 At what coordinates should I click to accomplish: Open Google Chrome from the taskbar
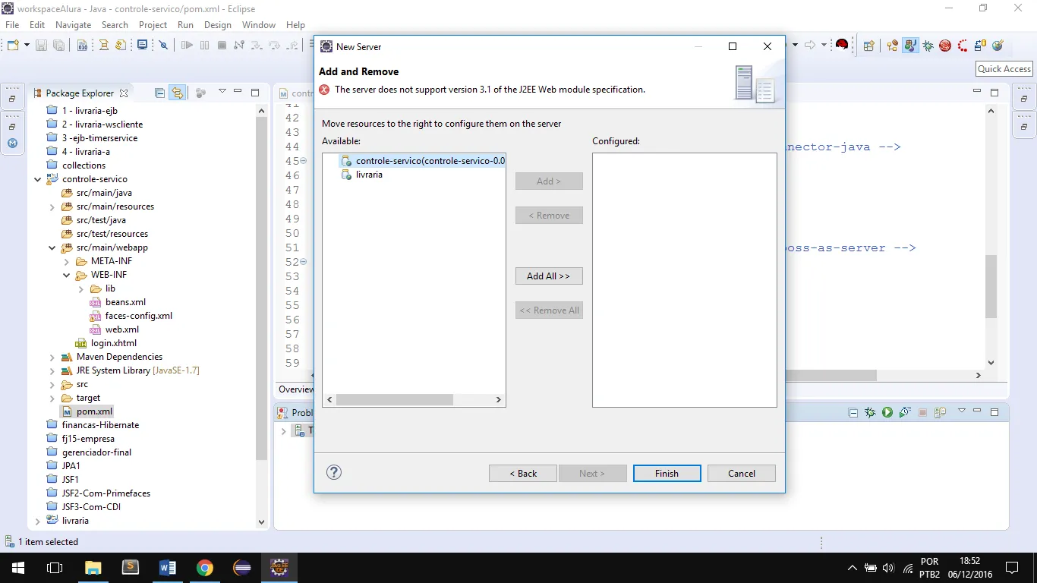pos(204,568)
